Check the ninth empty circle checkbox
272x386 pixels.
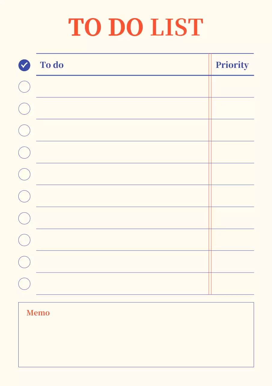(24, 262)
